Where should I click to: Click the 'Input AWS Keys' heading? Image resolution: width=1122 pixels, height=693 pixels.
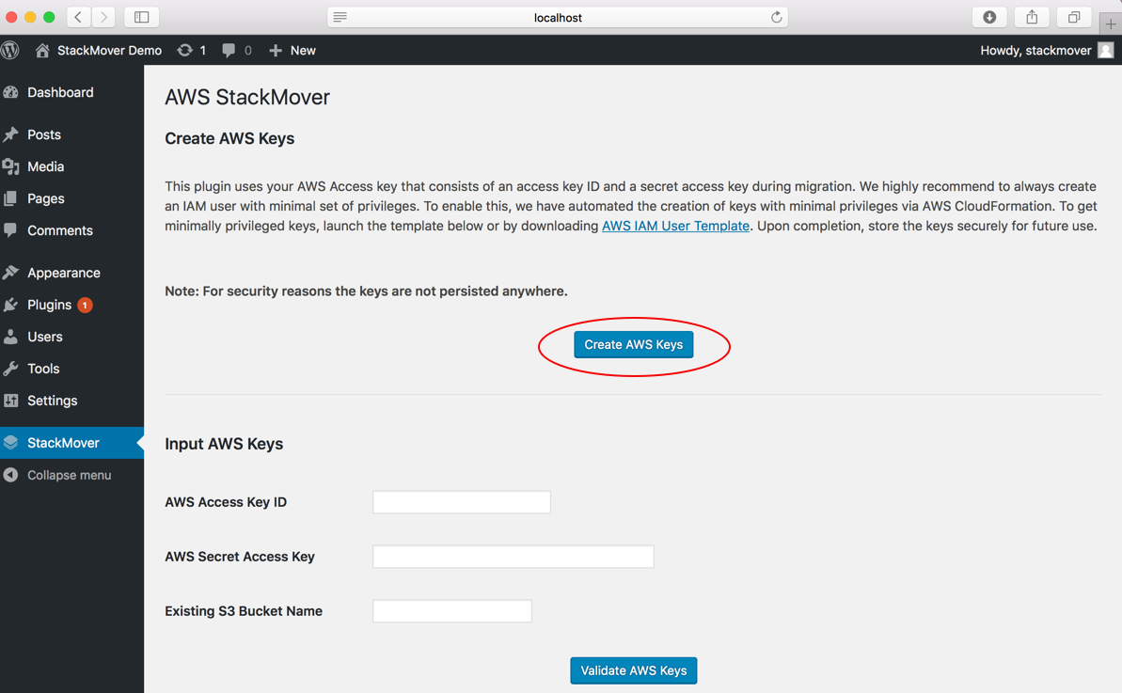click(224, 444)
